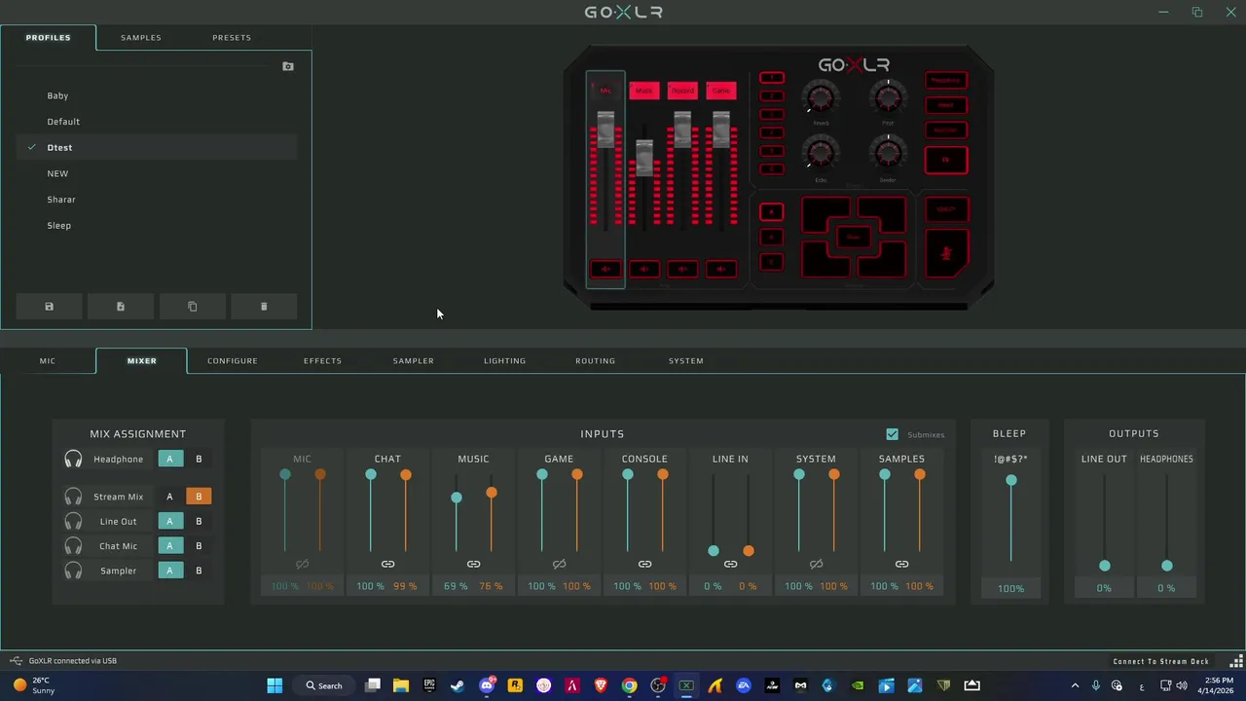Click the bleep !@#$?* button on device
1246x701 pixels.
[x=946, y=209]
